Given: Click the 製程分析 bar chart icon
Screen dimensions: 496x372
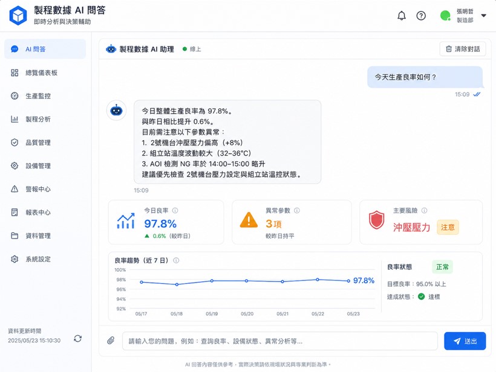Looking at the screenshot, I should [15, 119].
